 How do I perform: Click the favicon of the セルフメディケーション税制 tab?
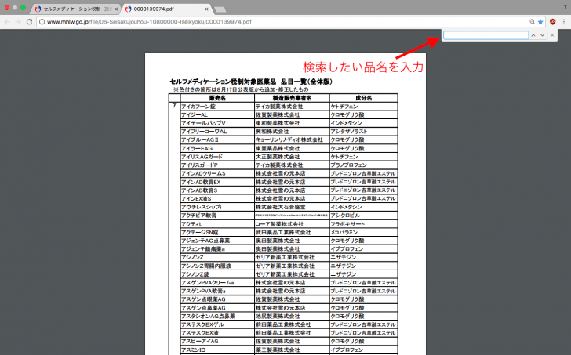tap(38, 9)
